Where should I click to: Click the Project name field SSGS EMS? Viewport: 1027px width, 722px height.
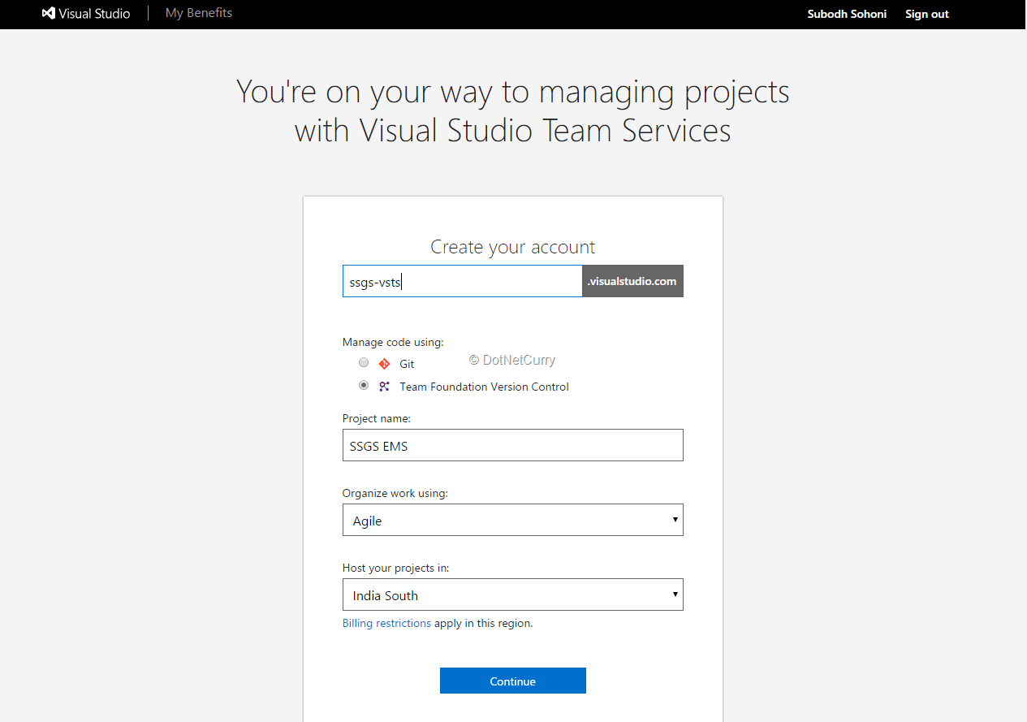[x=513, y=445]
